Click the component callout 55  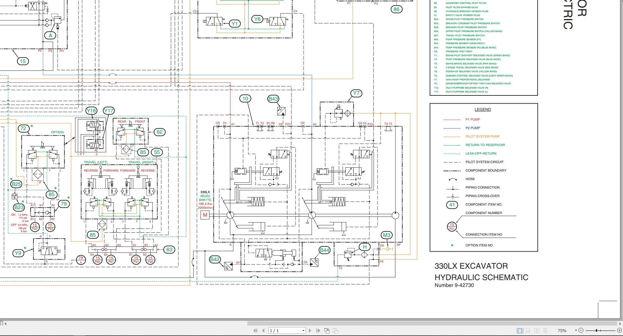tap(157, 152)
